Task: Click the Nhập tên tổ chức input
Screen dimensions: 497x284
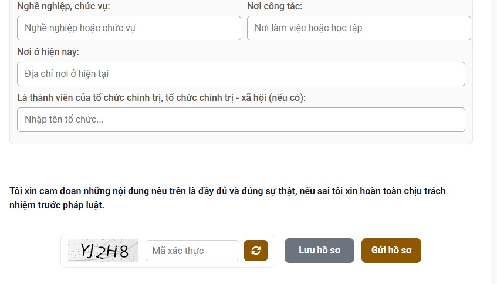Action: point(241,120)
